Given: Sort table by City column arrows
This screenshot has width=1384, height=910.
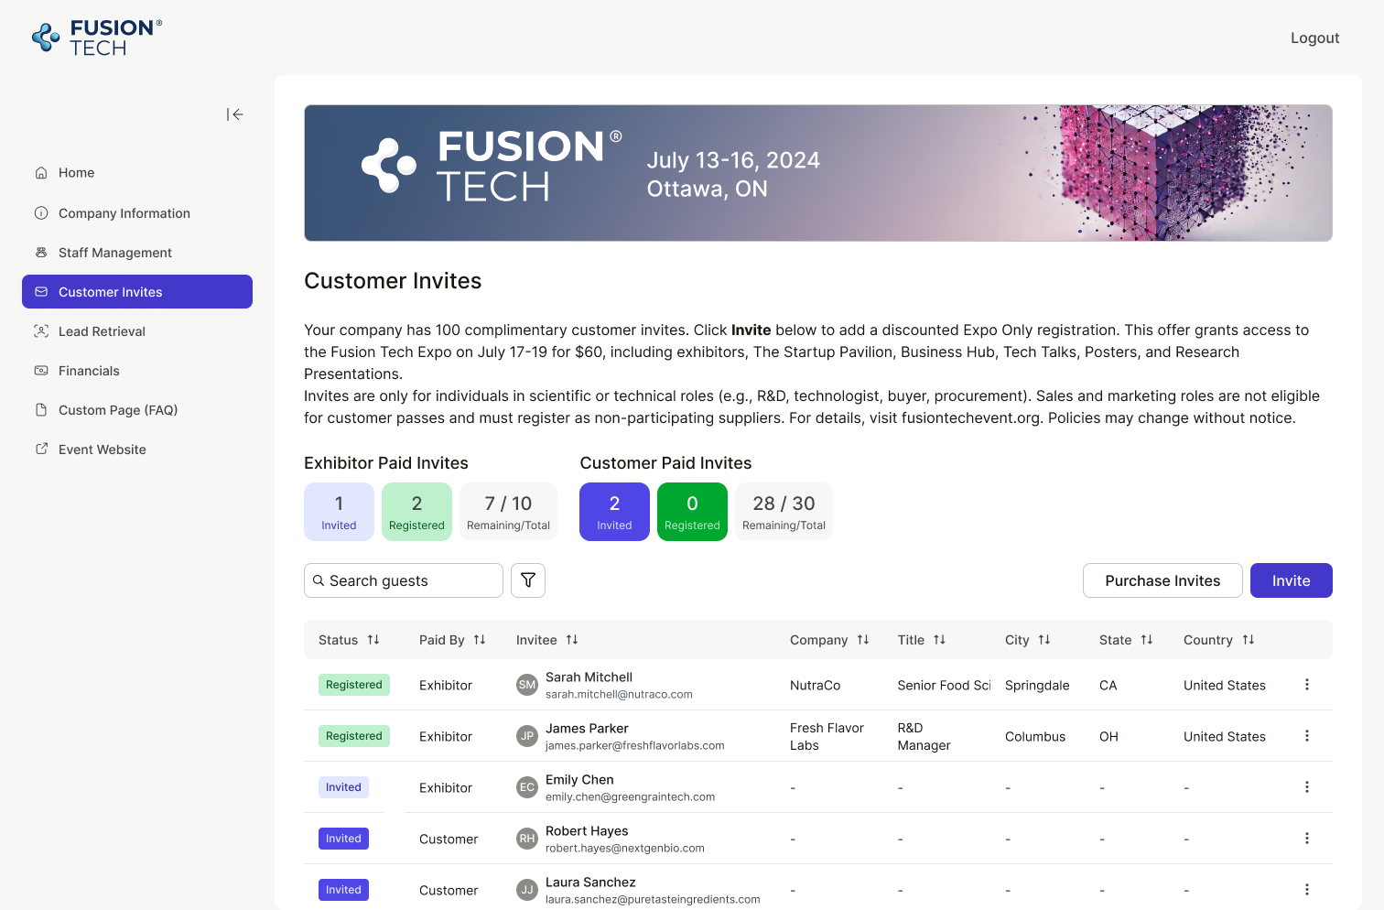Looking at the screenshot, I should 1044,640.
